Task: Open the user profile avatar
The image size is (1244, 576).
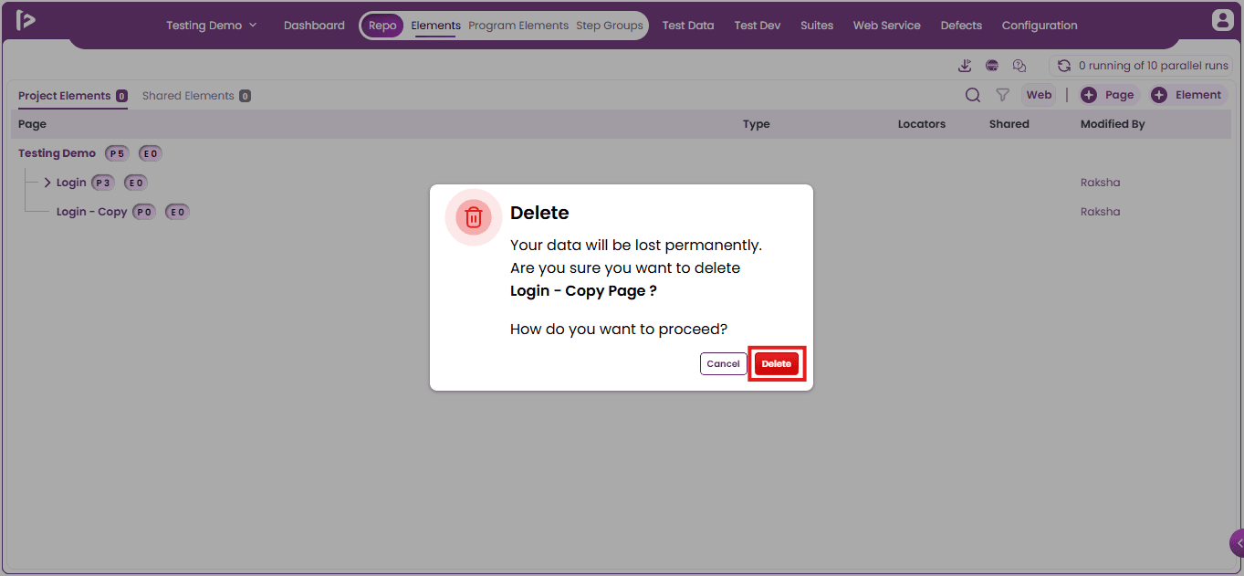Action: pos(1222,19)
